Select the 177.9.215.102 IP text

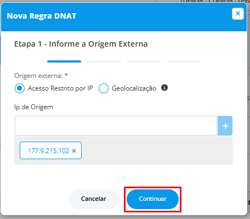click(48, 151)
